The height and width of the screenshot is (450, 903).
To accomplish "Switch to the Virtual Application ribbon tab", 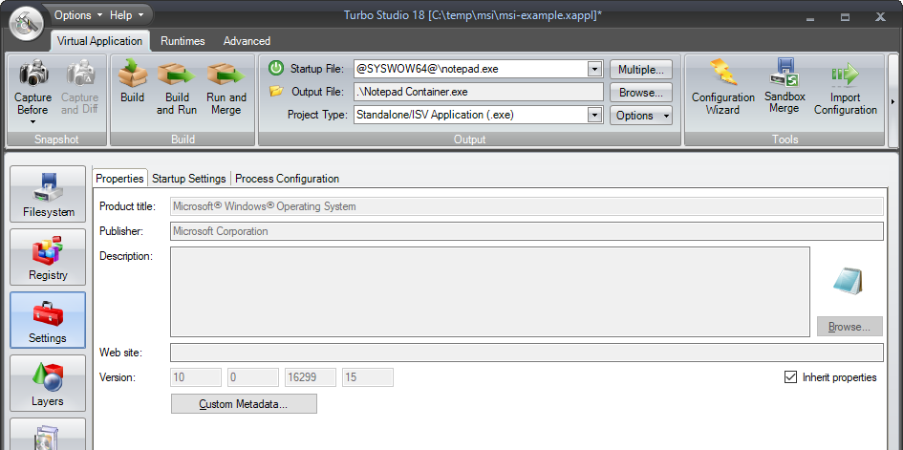I will coord(99,41).
